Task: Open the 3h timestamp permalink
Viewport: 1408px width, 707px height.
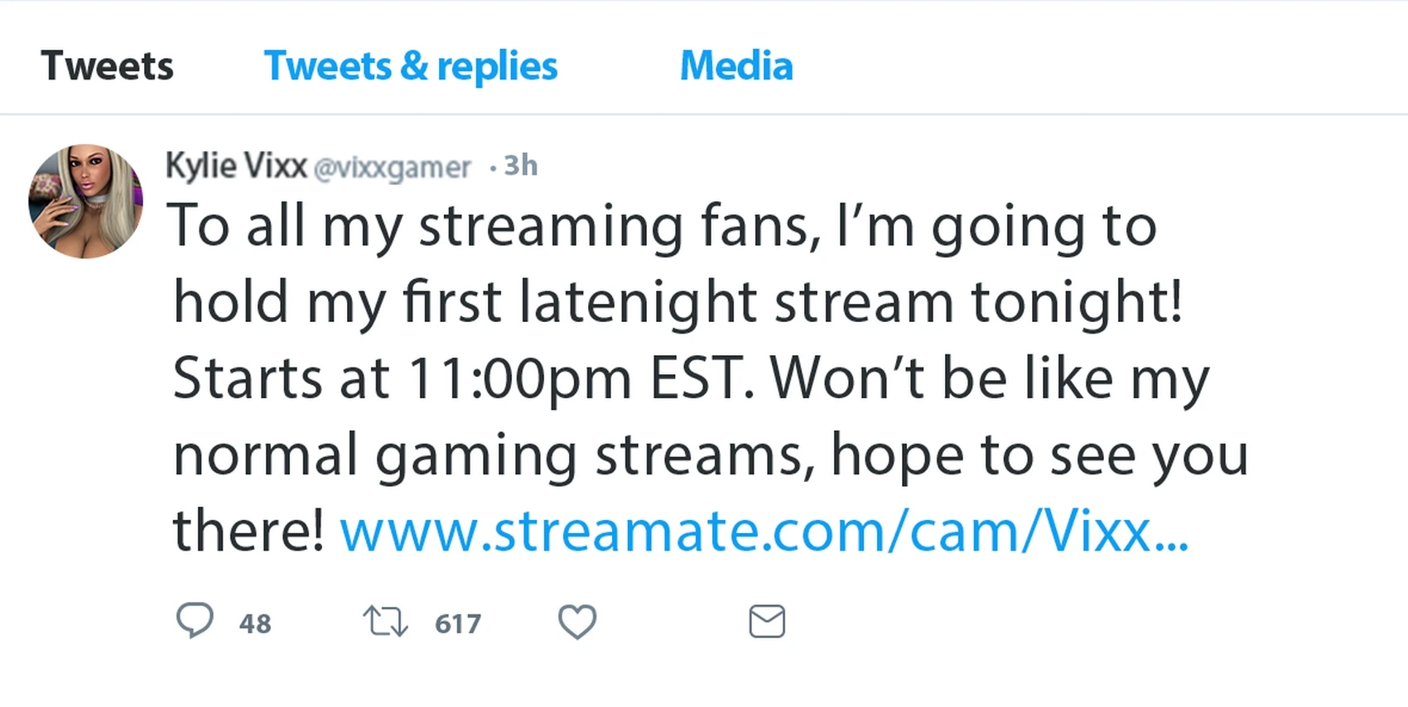Action: (x=521, y=166)
